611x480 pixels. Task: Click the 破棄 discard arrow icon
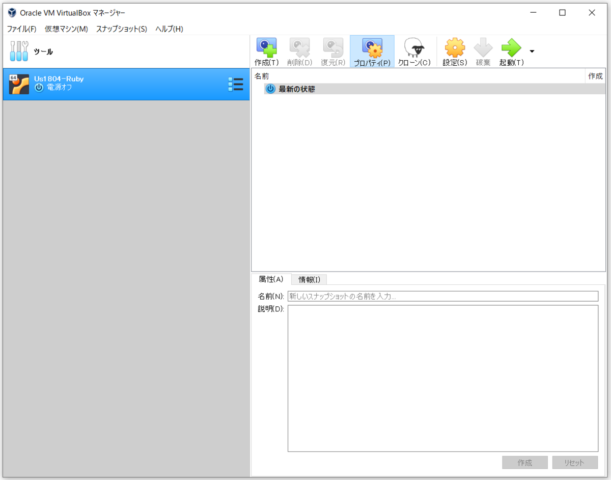click(482, 48)
